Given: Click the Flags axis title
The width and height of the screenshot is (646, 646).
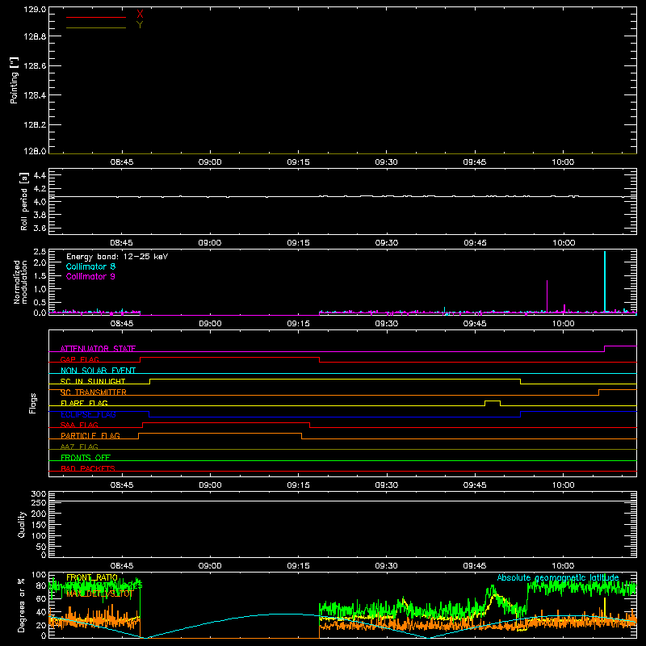Looking at the screenshot, I should click(33, 403).
